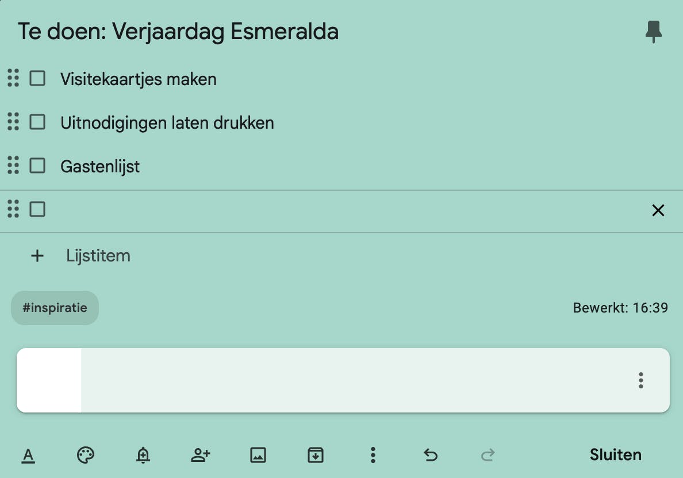Toggle the empty list item checkbox
Screen dimensions: 683x478
point(37,209)
